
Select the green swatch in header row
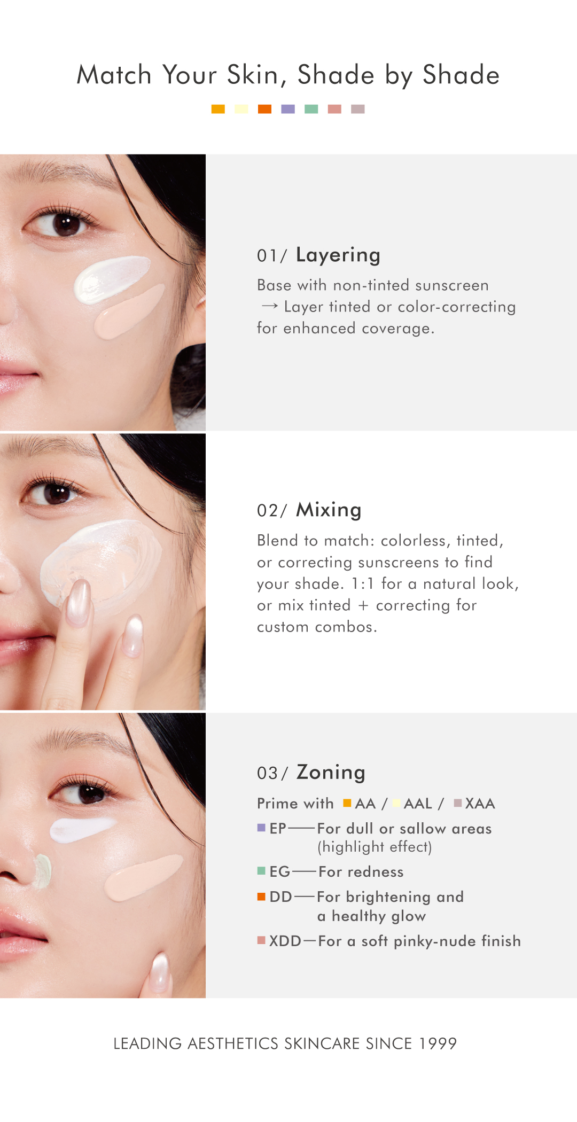311,109
